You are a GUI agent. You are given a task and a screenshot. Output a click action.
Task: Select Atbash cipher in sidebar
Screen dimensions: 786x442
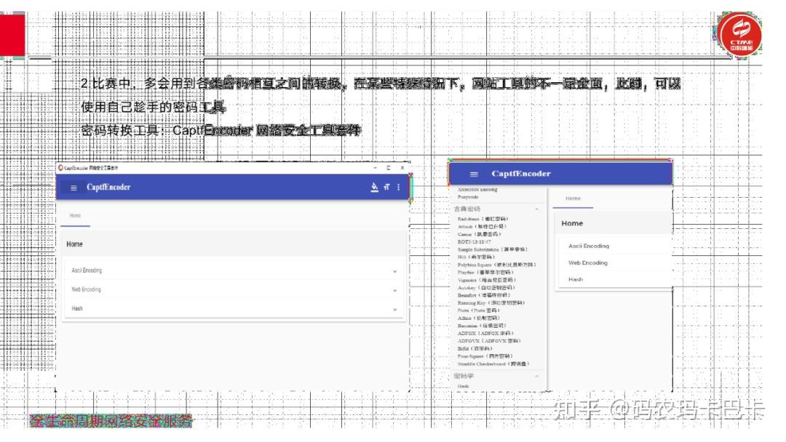tap(482, 226)
